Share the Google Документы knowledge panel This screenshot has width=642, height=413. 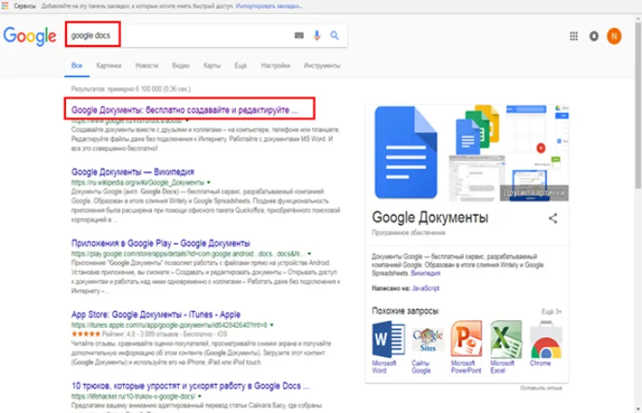point(553,218)
